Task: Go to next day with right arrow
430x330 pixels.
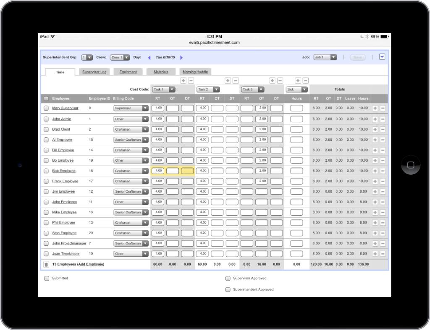Action: pyautogui.click(x=181, y=58)
